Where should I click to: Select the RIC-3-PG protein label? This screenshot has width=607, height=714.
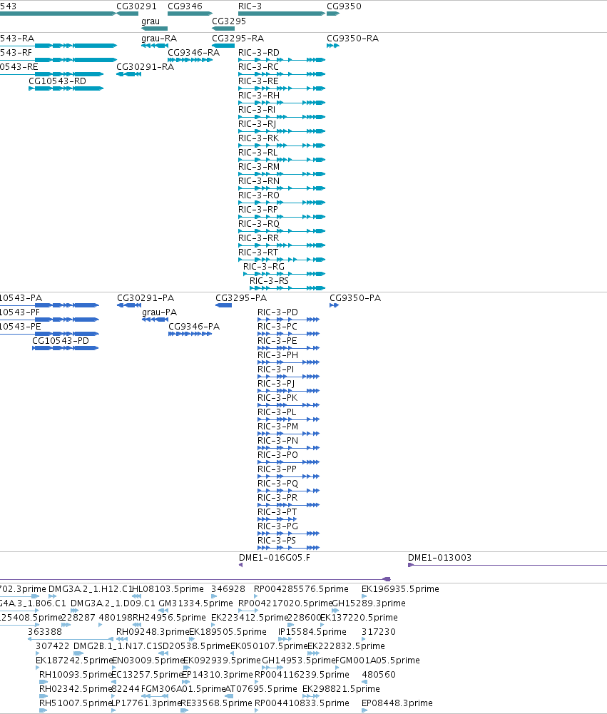pos(277,526)
